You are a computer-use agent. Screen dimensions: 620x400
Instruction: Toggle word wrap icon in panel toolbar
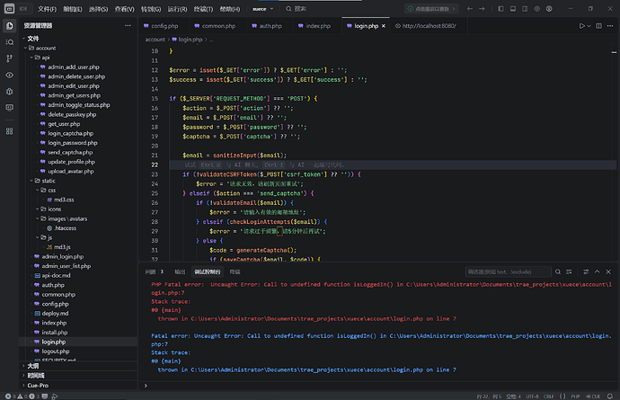click(586, 271)
